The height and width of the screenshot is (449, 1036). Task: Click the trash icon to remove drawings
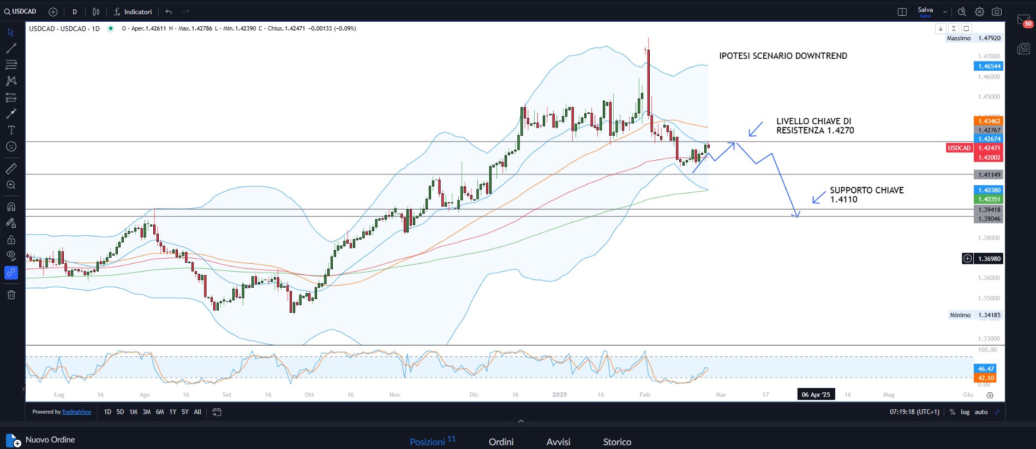tap(11, 295)
